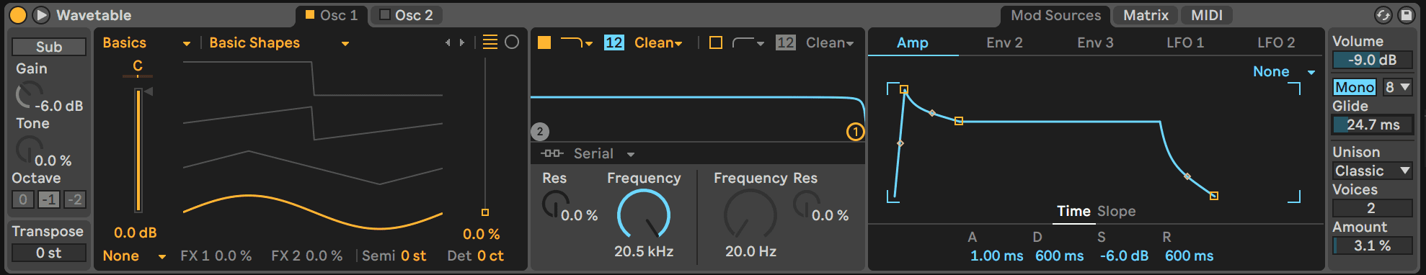Toggle the Mono button

(x=1355, y=87)
